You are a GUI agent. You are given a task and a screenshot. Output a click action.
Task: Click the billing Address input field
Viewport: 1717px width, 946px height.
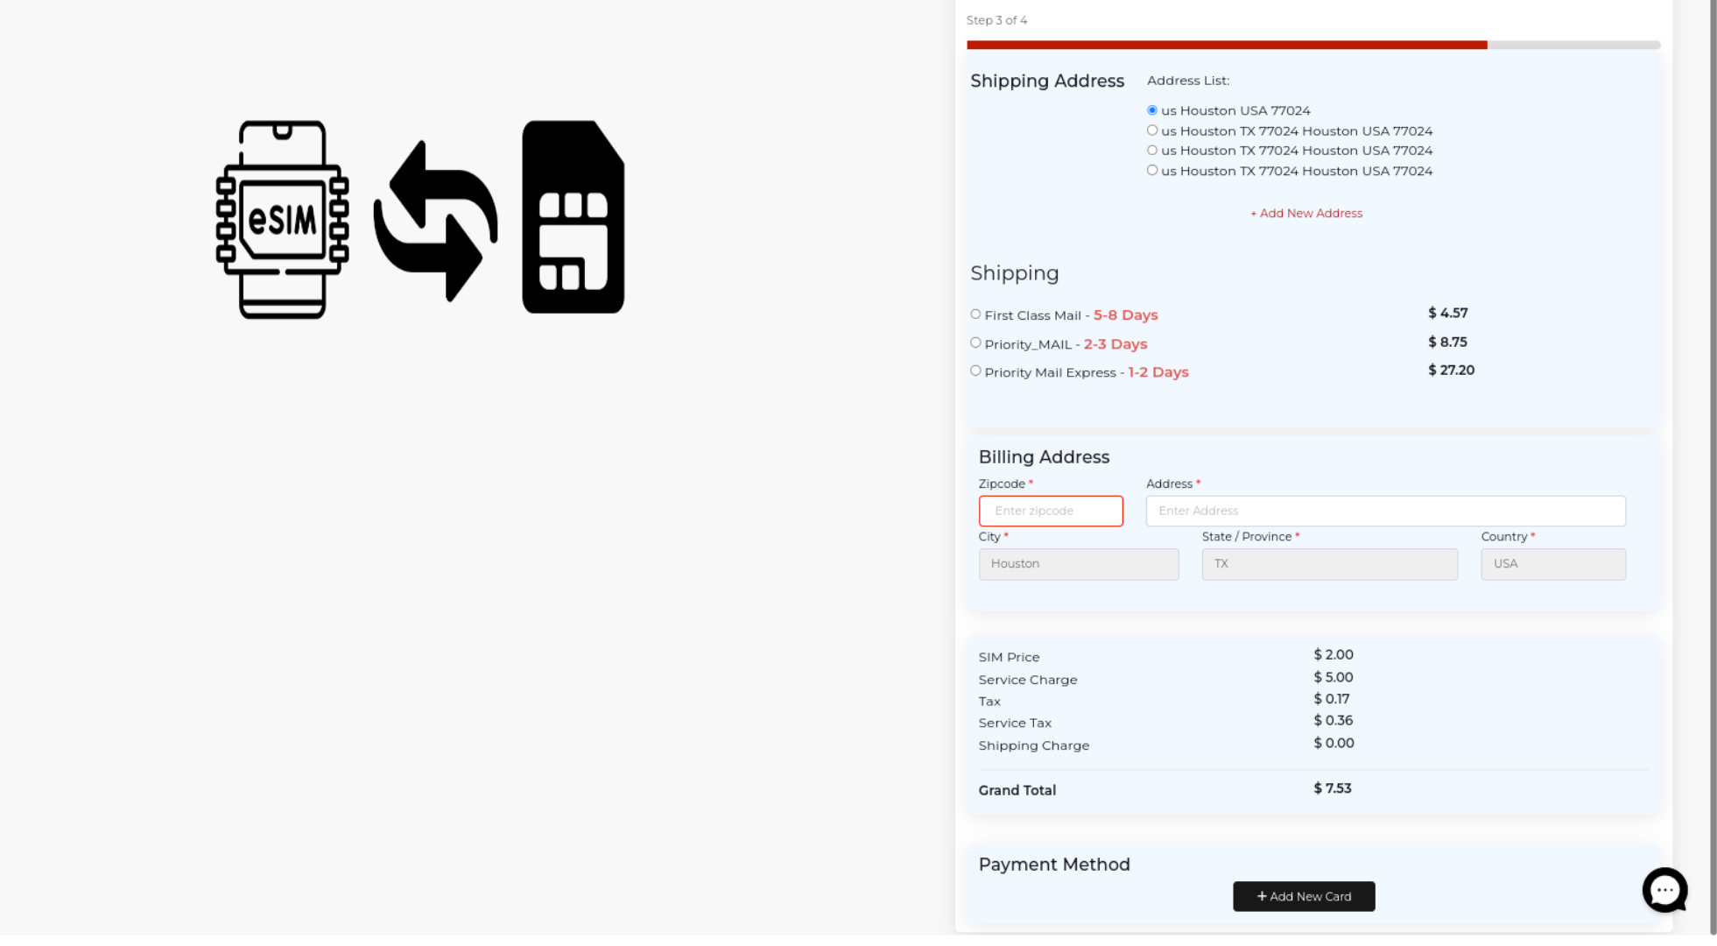pyautogui.click(x=1385, y=511)
